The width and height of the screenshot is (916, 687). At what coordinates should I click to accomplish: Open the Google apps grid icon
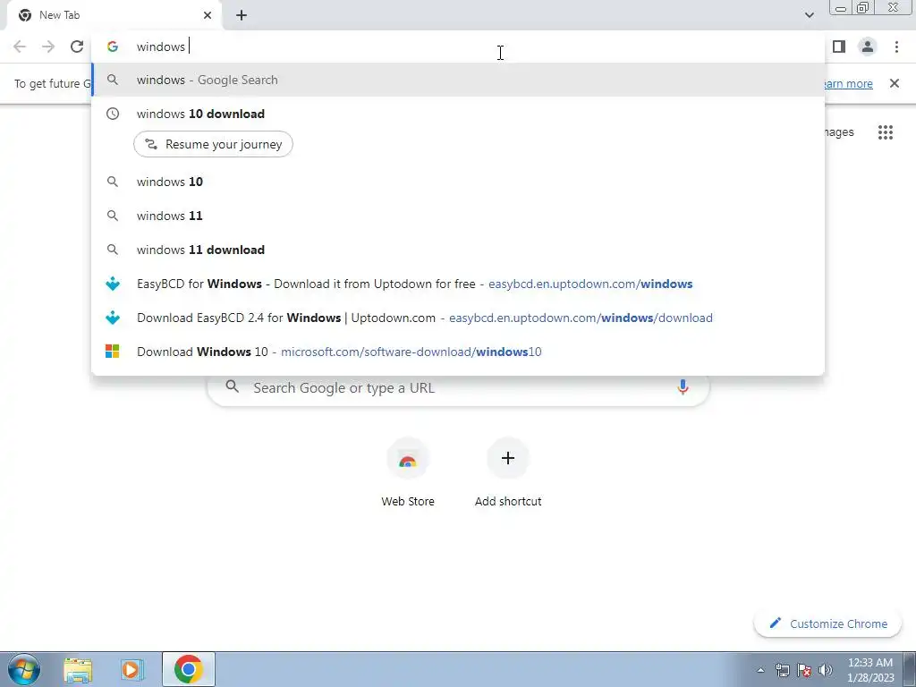tap(885, 132)
